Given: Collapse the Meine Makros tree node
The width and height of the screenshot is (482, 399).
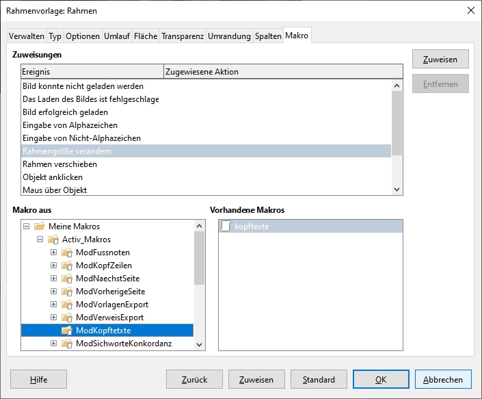Looking at the screenshot, I should [26, 227].
